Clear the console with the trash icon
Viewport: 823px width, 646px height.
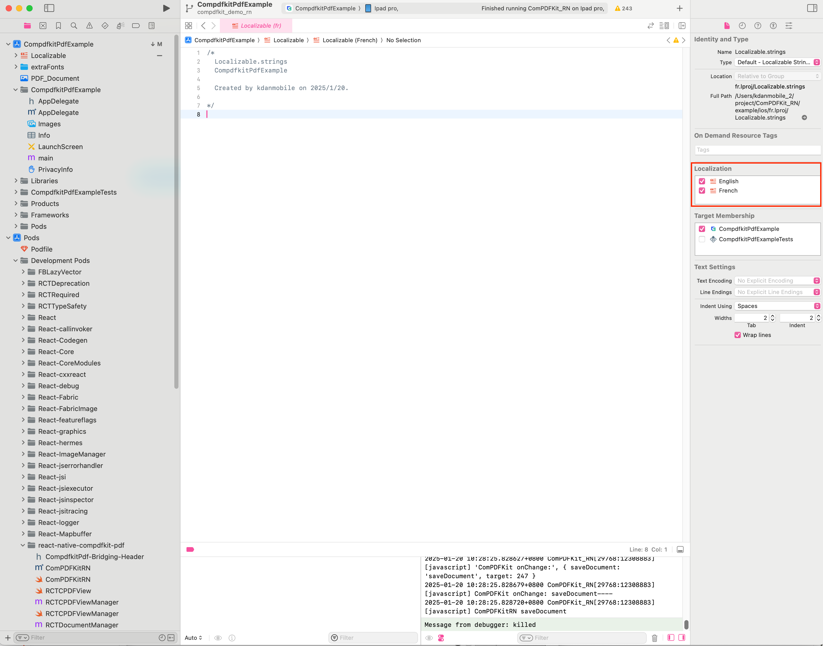654,638
